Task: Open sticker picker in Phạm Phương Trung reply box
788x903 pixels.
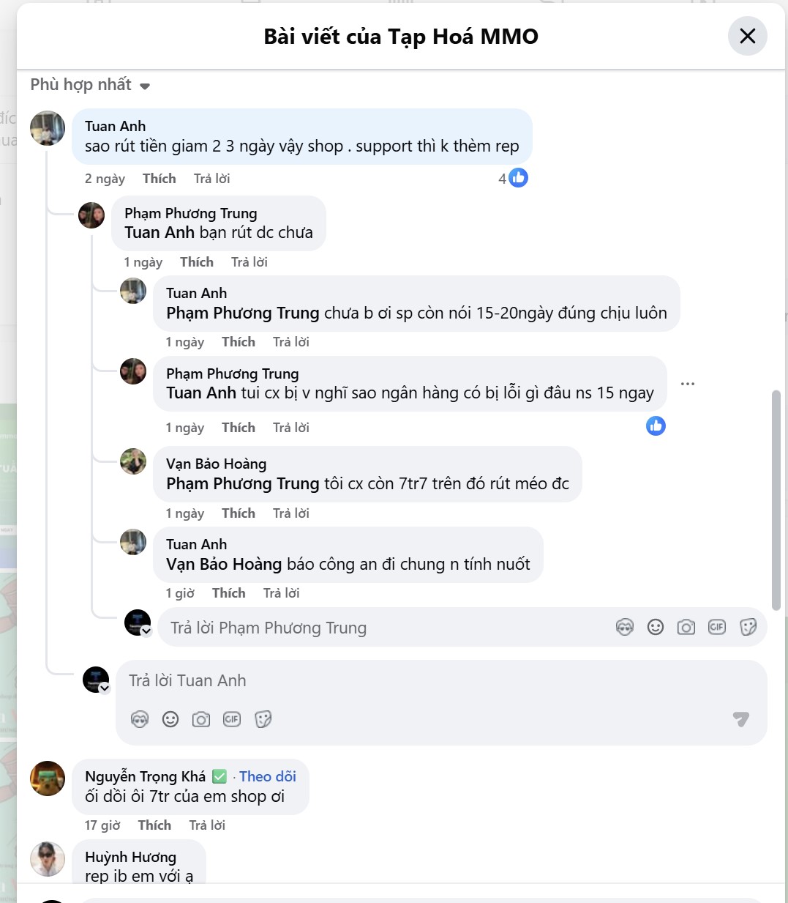Action: point(748,627)
